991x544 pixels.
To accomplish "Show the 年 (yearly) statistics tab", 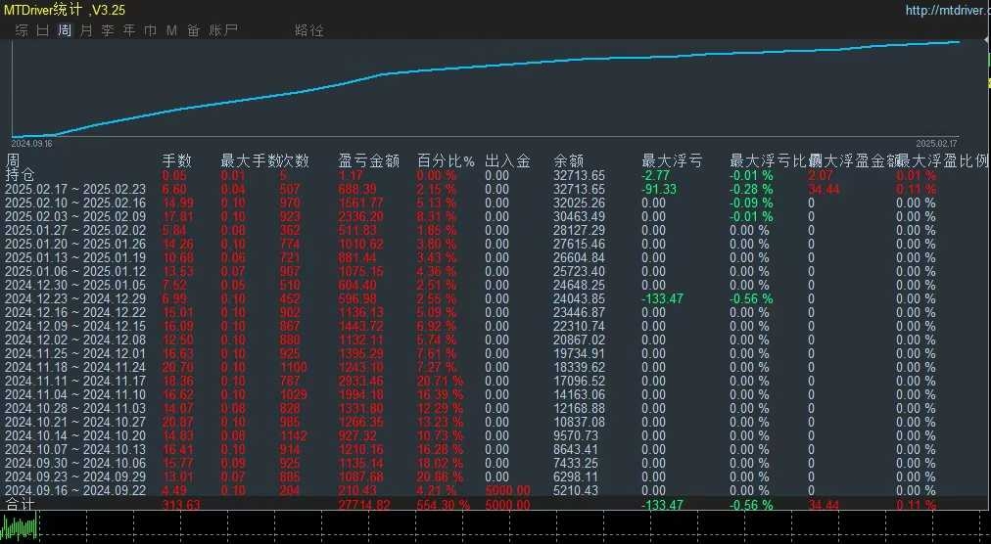I will 129,30.
